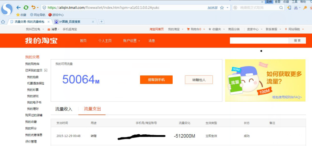
Task: Open the 如何获取更多流量 banner
Action: [x=265, y=80]
